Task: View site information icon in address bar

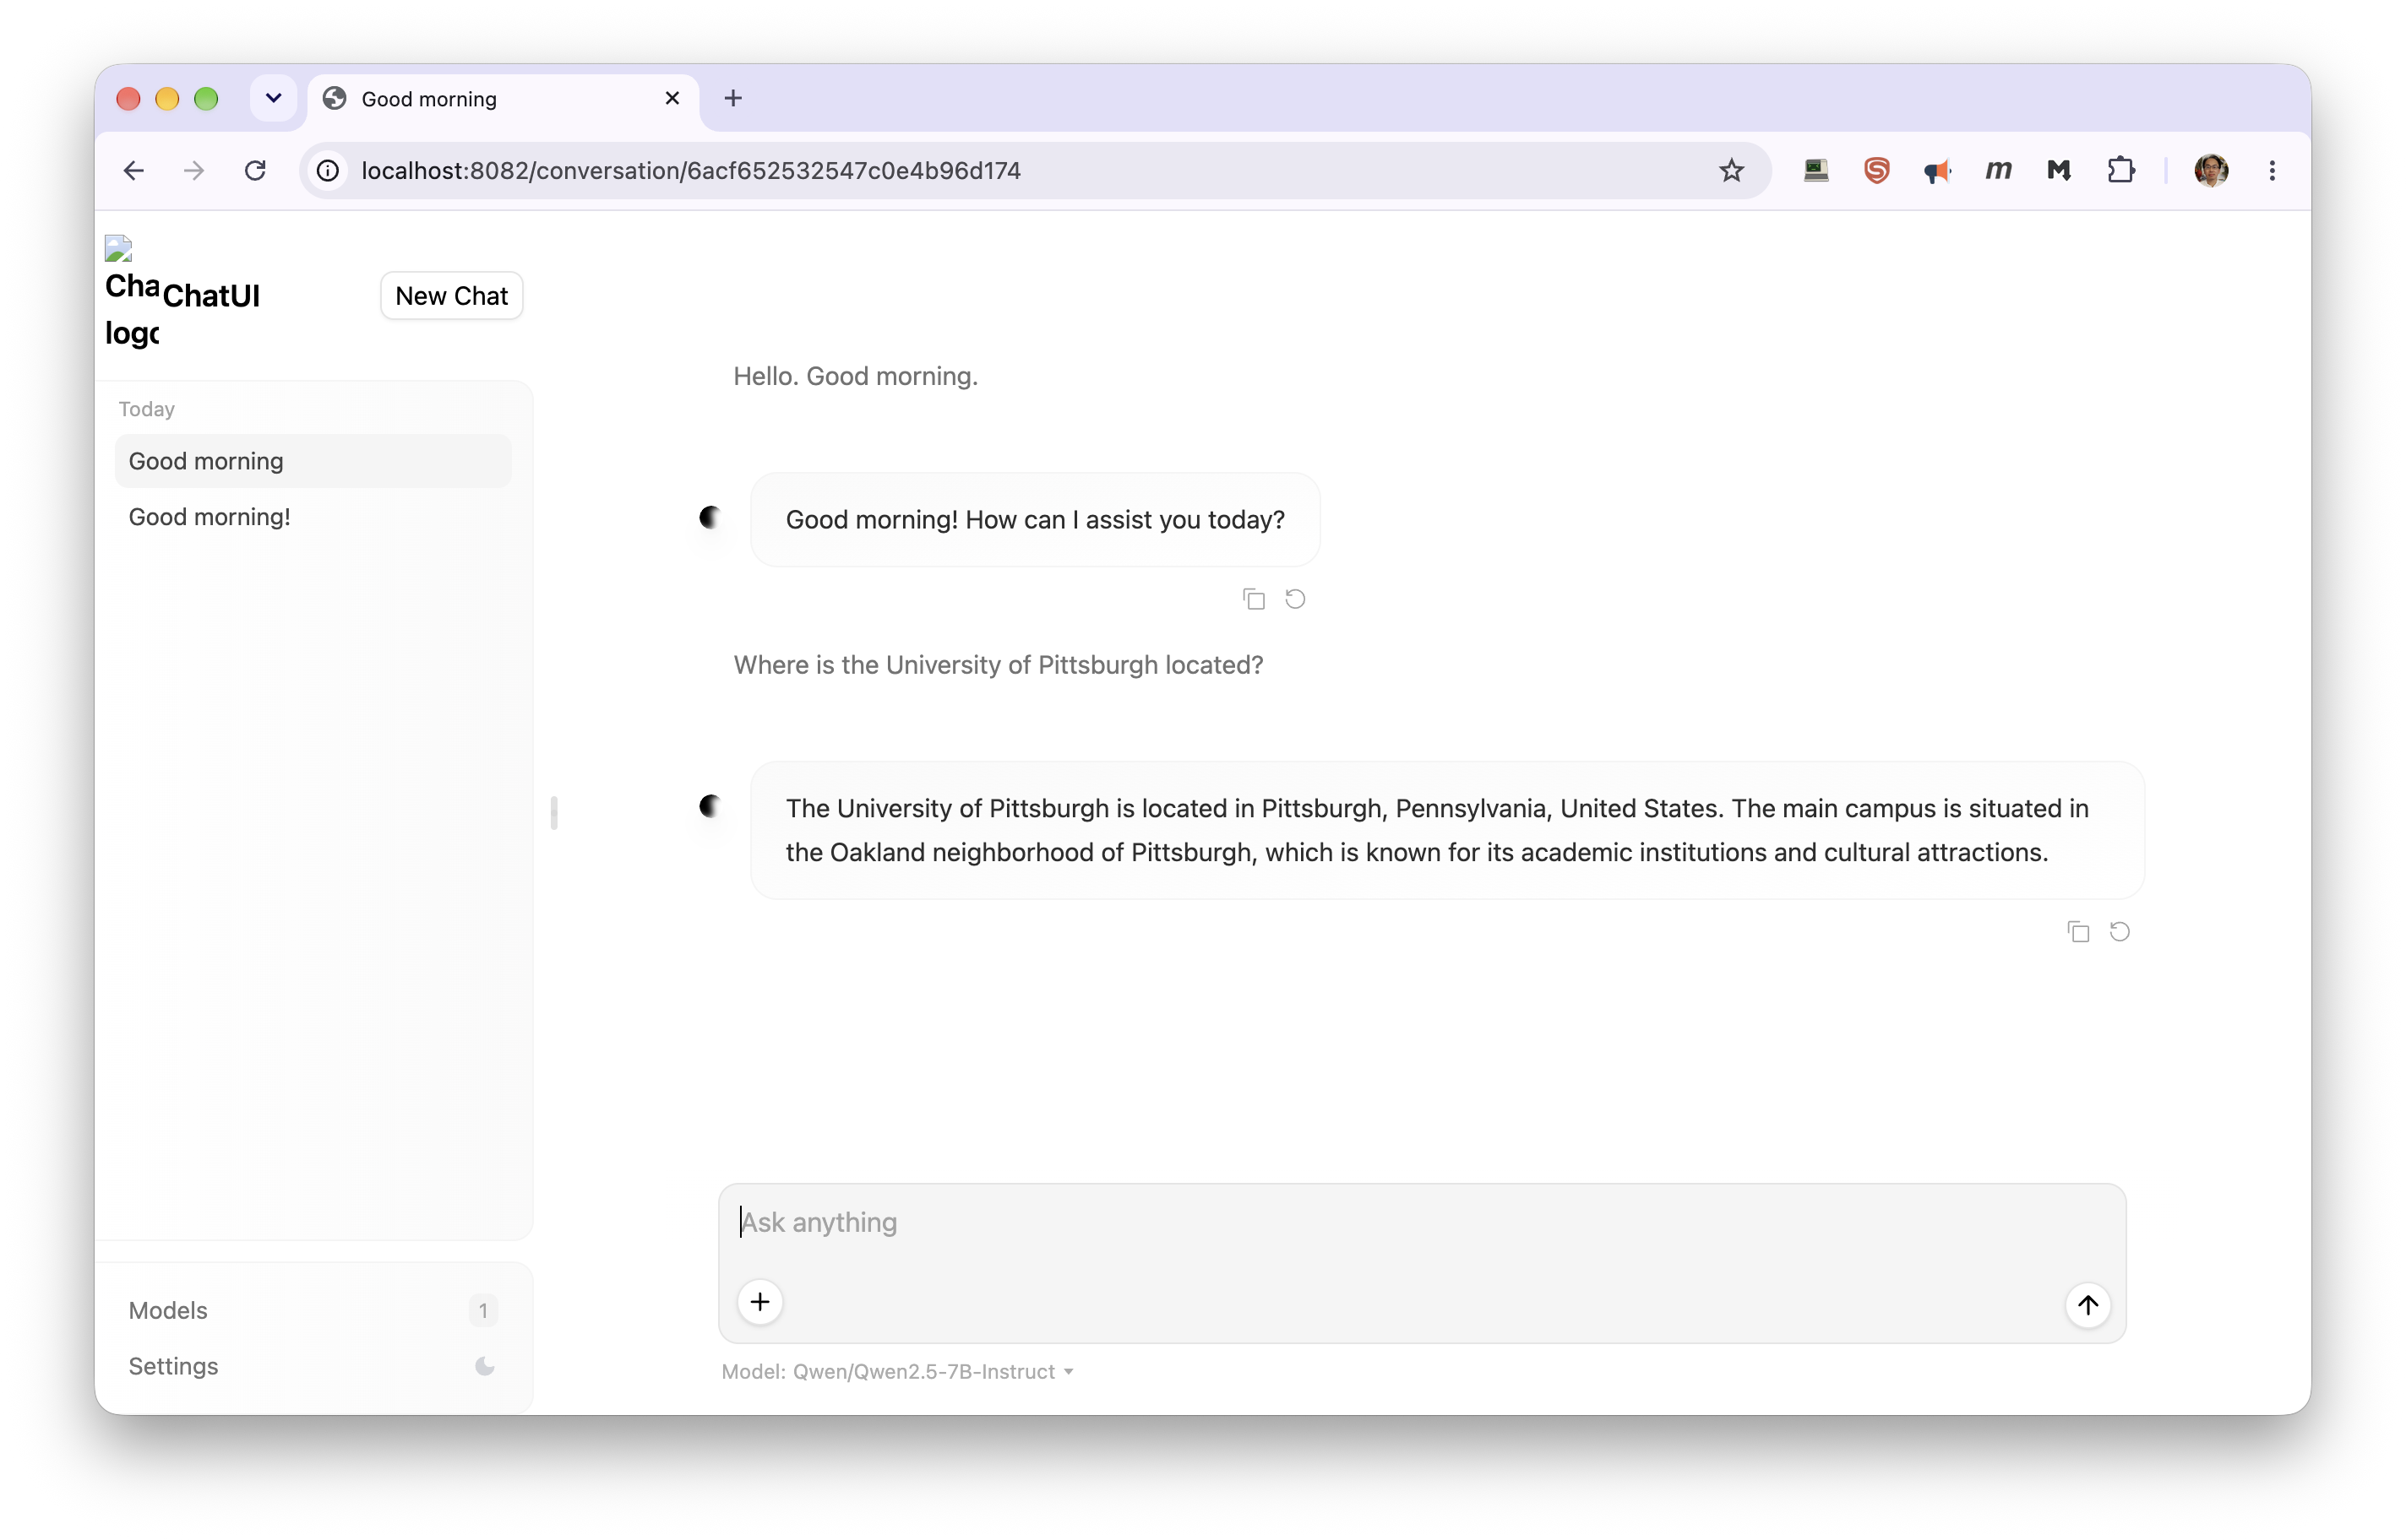Action: click(328, 171)
